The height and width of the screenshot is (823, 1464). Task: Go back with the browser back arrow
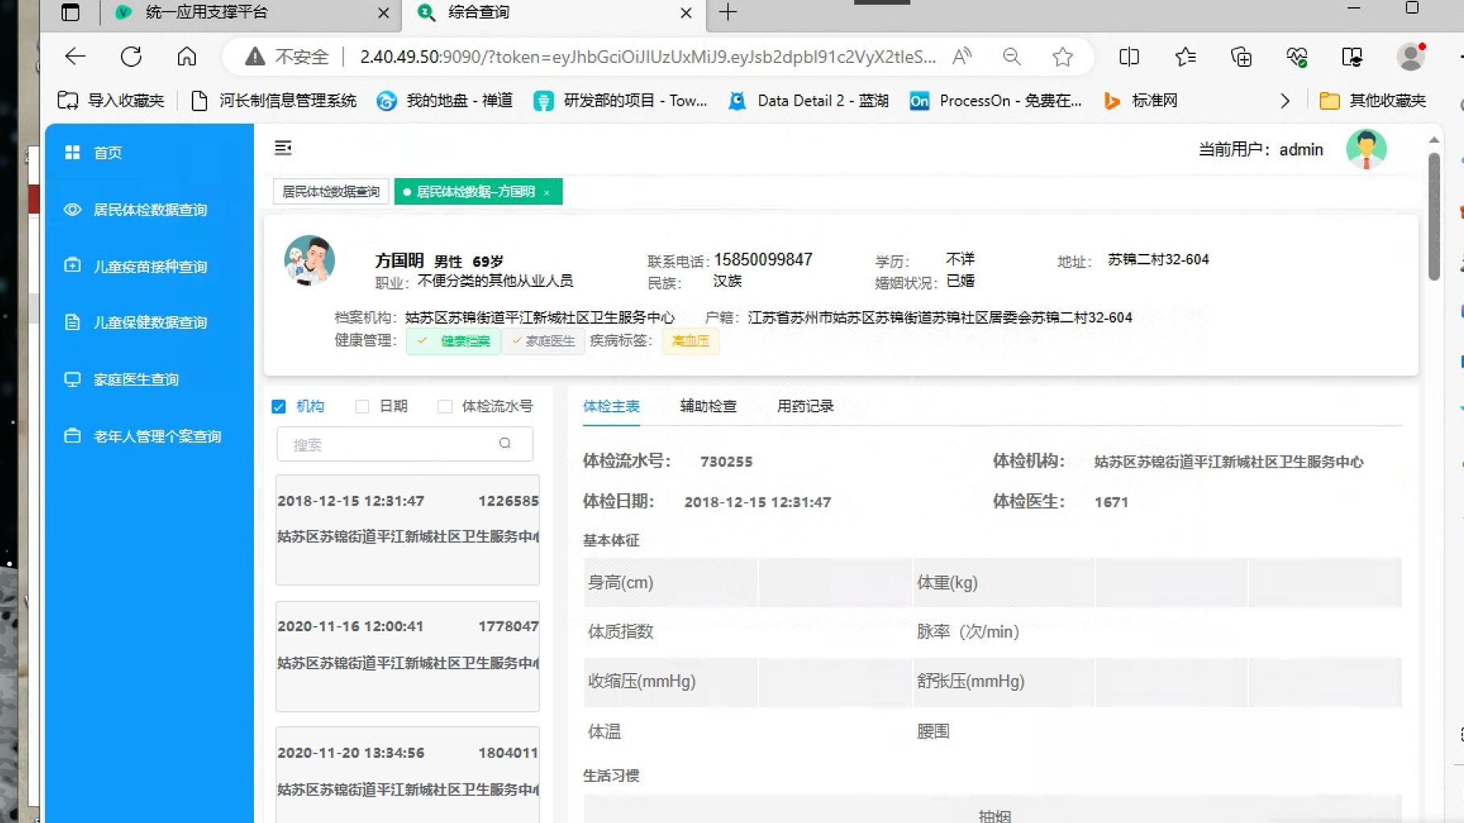(x=75, y=56)
